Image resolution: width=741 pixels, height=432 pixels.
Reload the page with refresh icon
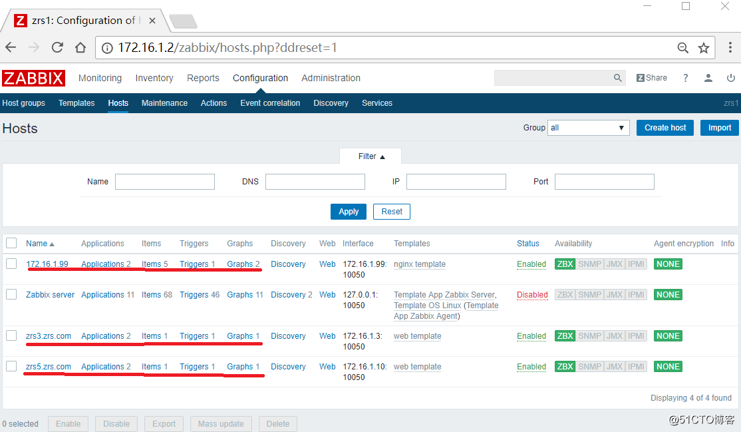point(57,47)
